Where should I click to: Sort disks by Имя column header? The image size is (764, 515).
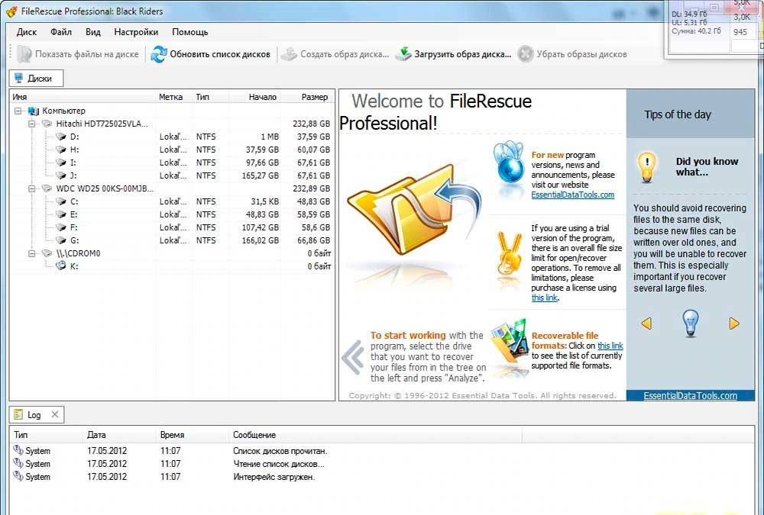(83, 97)
